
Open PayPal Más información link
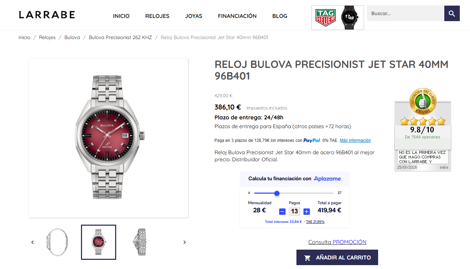(355, 140)
